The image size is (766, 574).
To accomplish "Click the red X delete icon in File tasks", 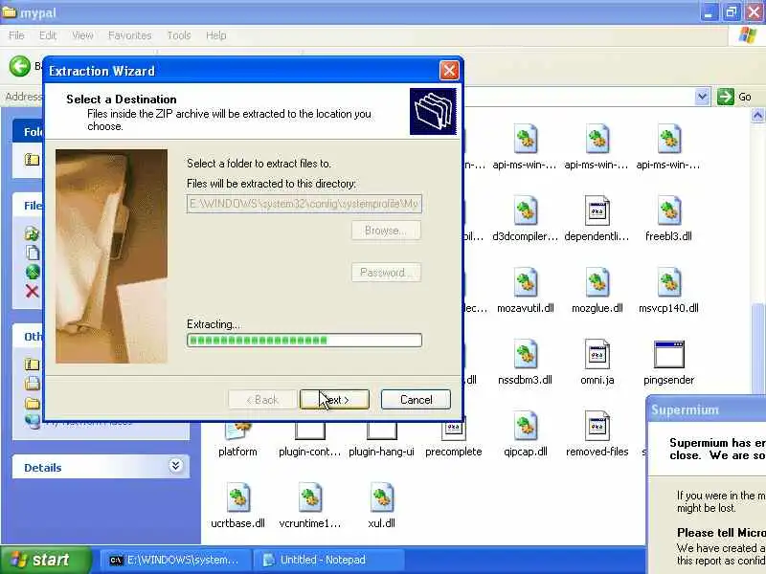I will 32,292.
